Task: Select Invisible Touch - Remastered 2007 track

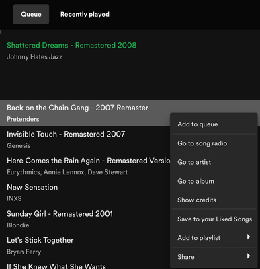Action: [66, 134]
